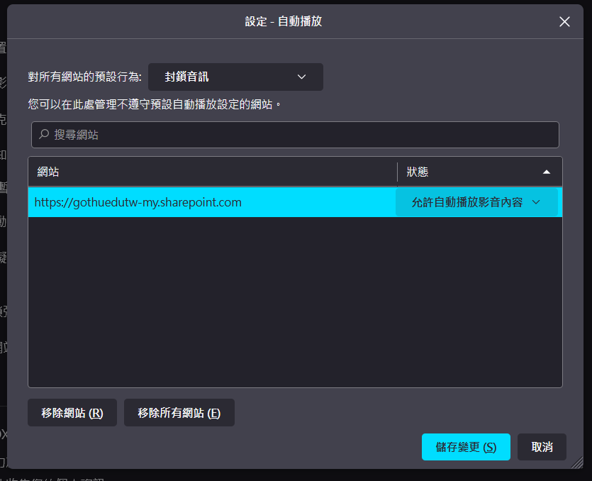Cancel the dialog with 取消
Screen dimensions: 592x481
pyautogui.click(x=542, y=447)
